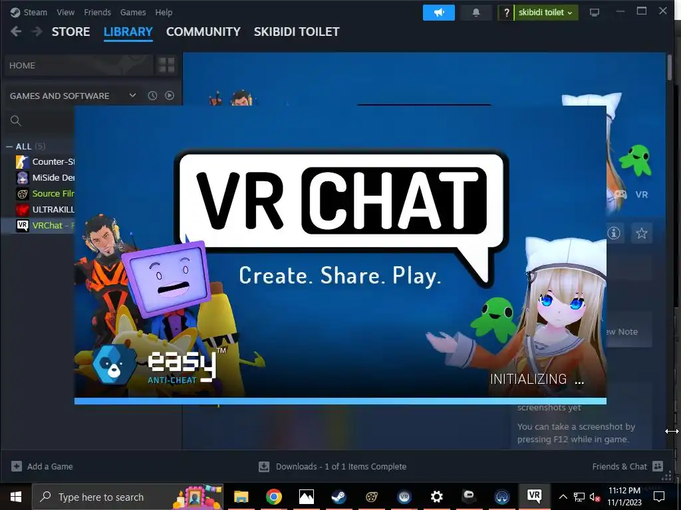The height and width of the screenshot is (510, 681).
Task: Click the library search magnifier
Action: tap(16, 121)
